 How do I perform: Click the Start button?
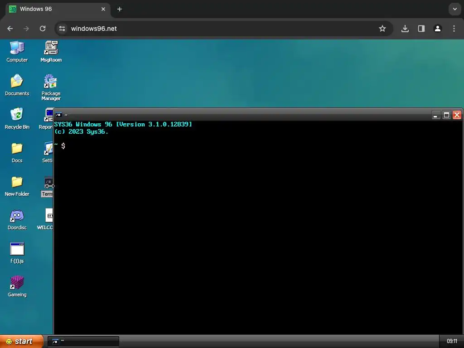point(21,342)
